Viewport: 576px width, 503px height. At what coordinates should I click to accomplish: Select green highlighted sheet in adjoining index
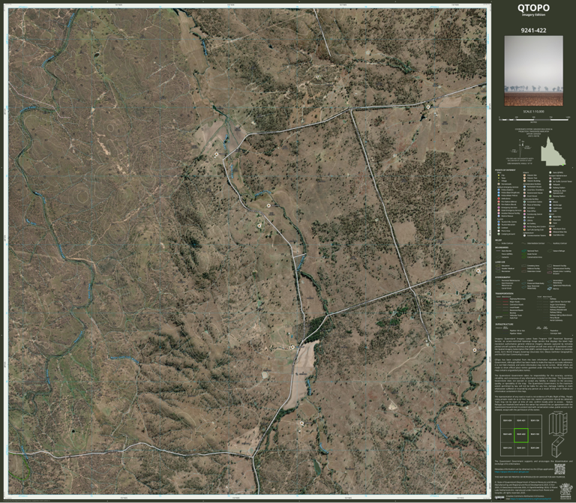[x=521, y=436]
